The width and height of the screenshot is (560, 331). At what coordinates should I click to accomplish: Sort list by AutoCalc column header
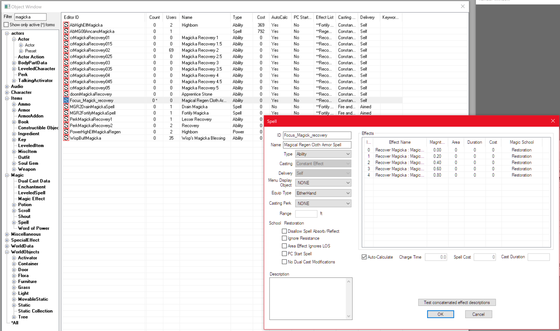(x=280, y=17)
